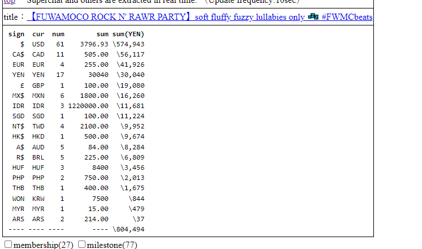Click the GBP currency code
The image size is (422, 249).
[38, 85]
